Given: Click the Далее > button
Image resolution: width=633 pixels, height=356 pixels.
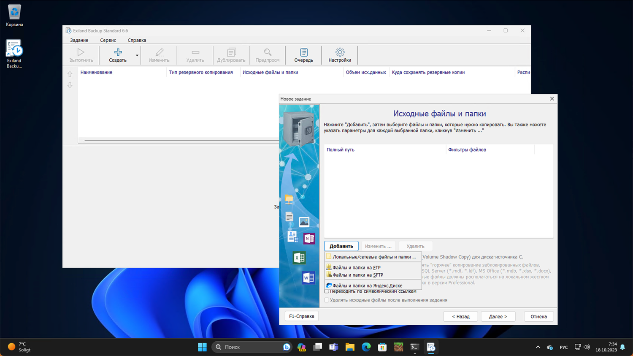Looking at the screenshot, I should [498, 316].
